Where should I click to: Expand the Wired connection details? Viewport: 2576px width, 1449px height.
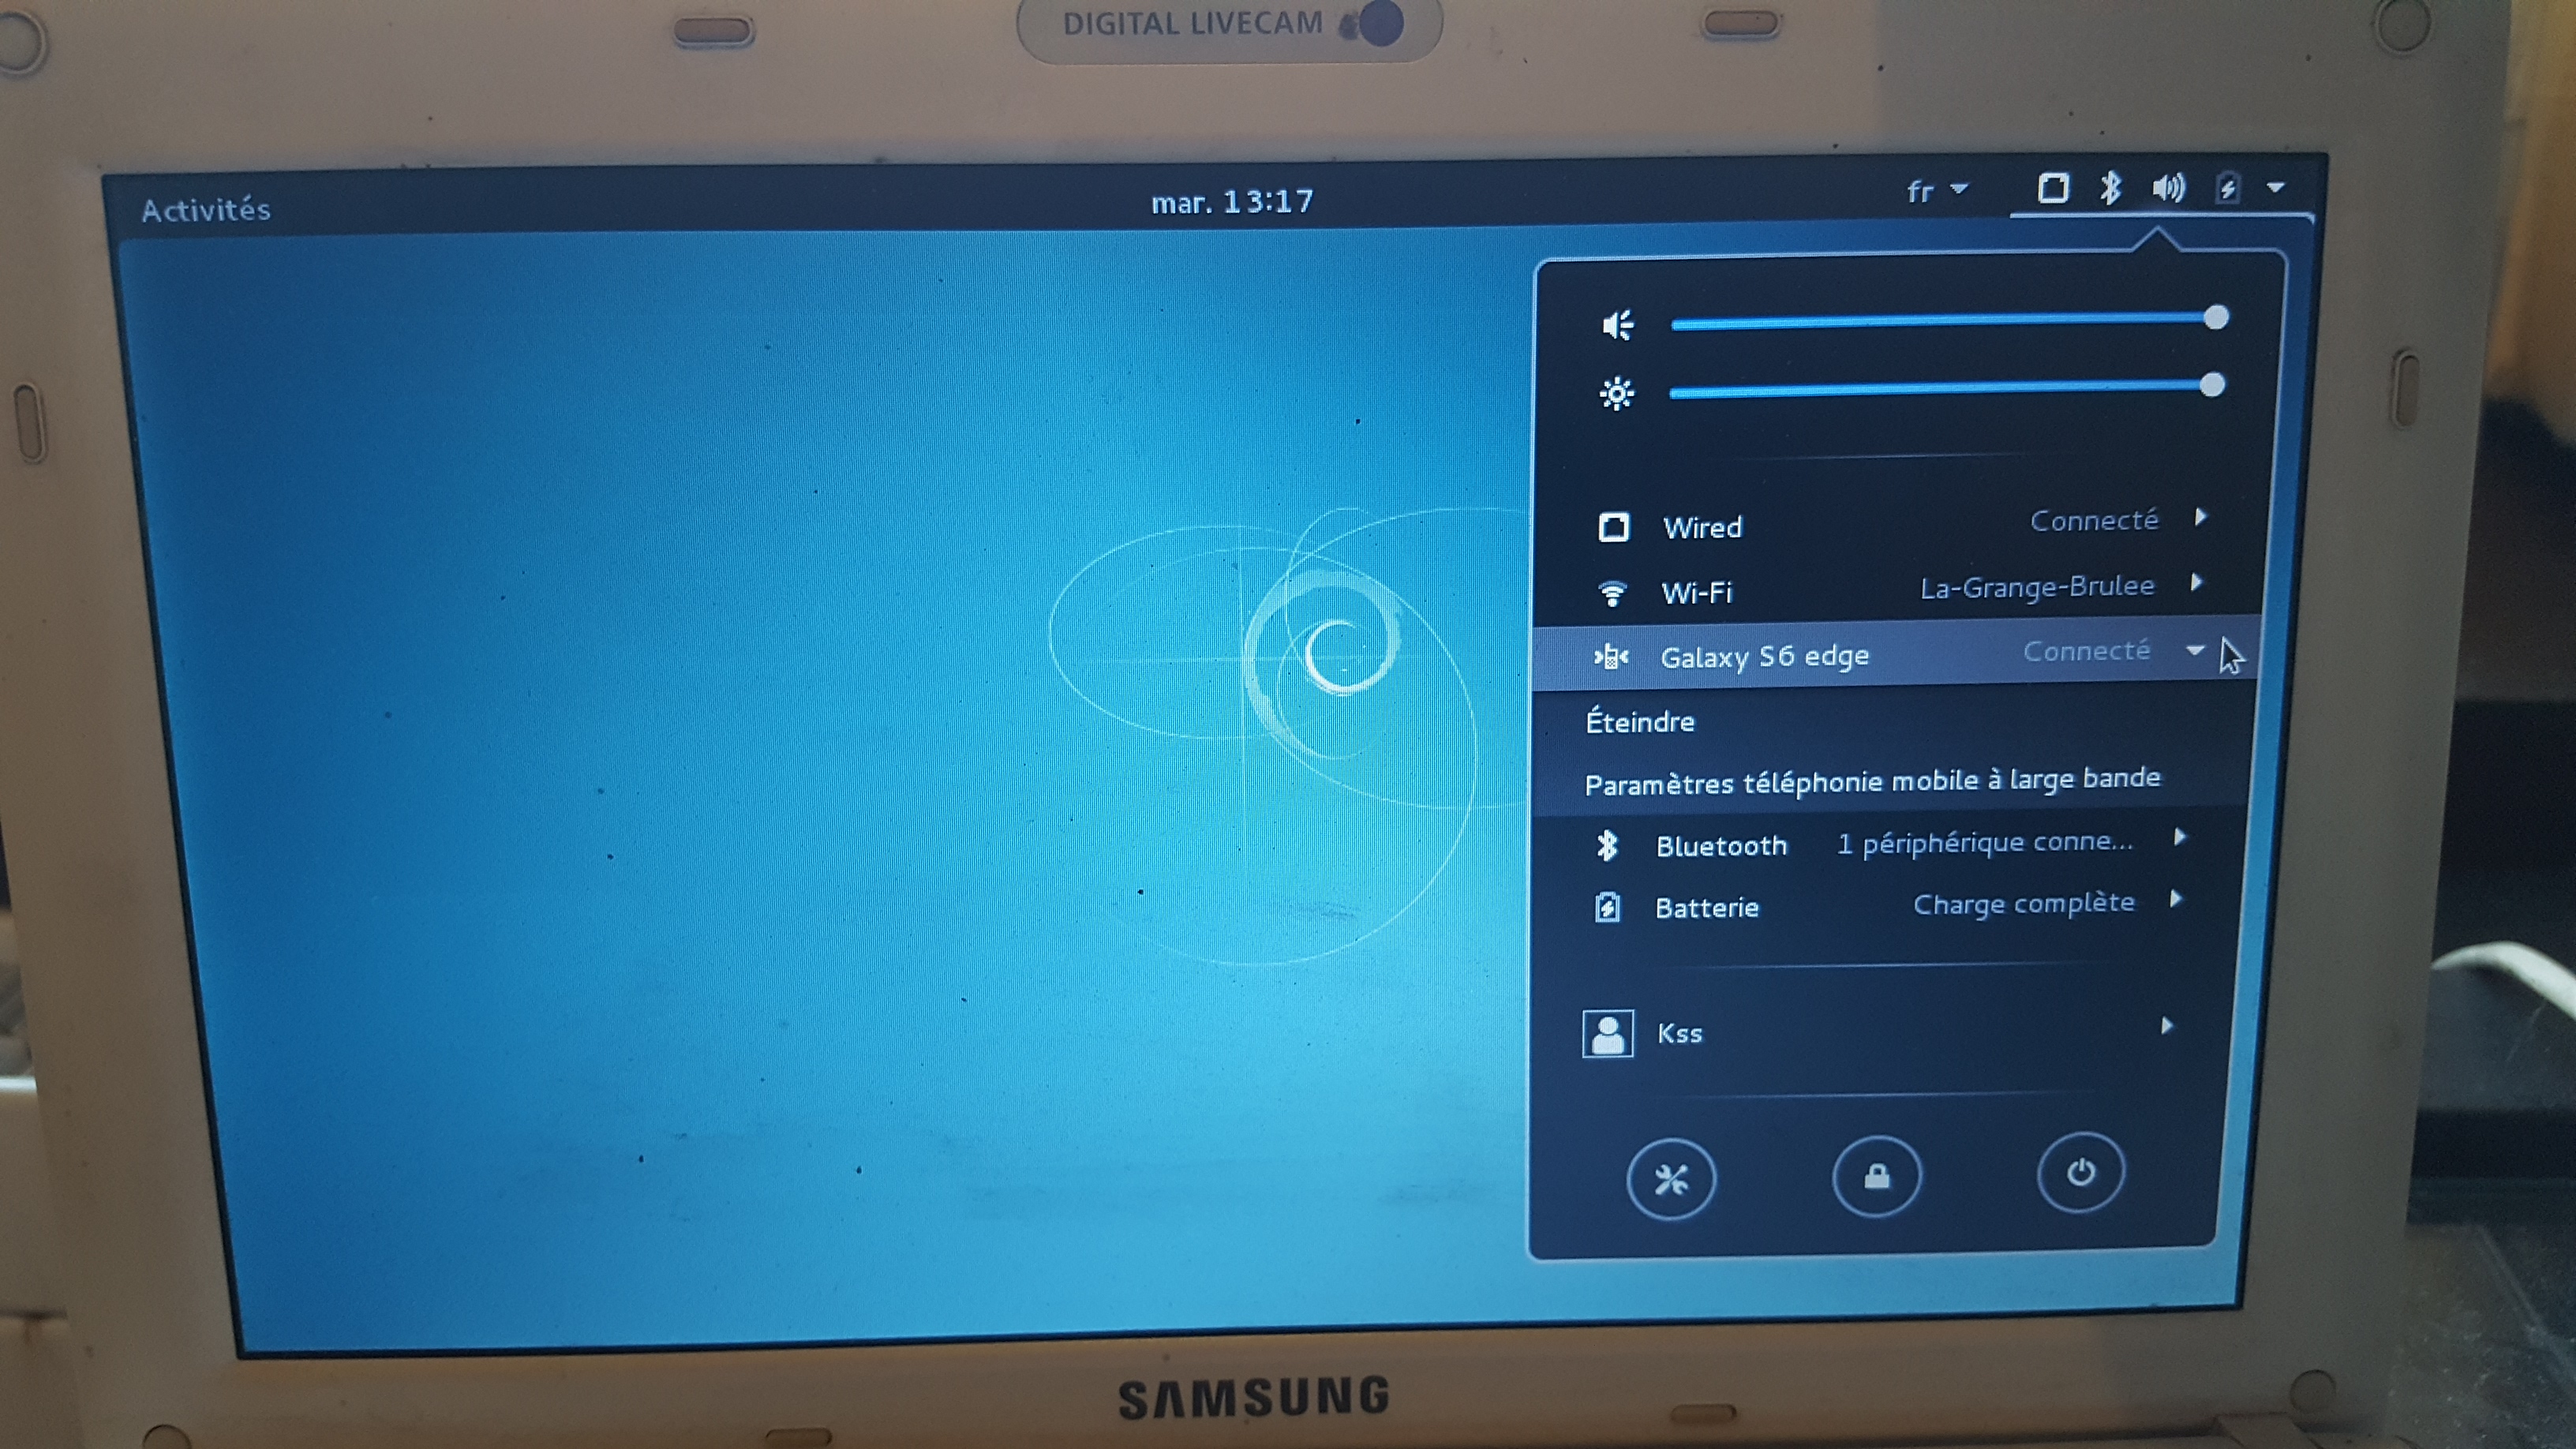[2206, 519]
